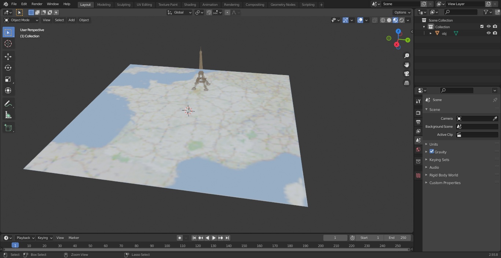Screen dimensions: 501x258
Task: Select the Annotate tool
Action: point(8,104)
